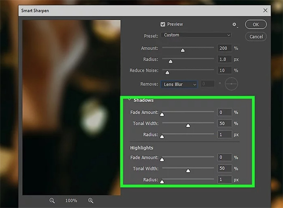Click the zoom in magnifier icon

point(90,201)
